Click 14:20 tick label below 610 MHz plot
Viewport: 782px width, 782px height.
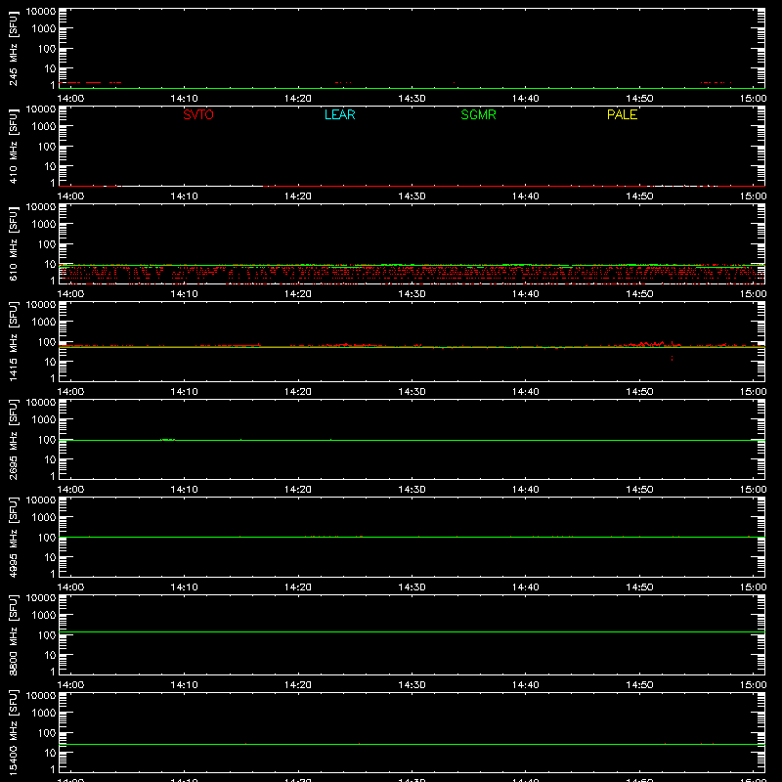(x=298, y=294)
